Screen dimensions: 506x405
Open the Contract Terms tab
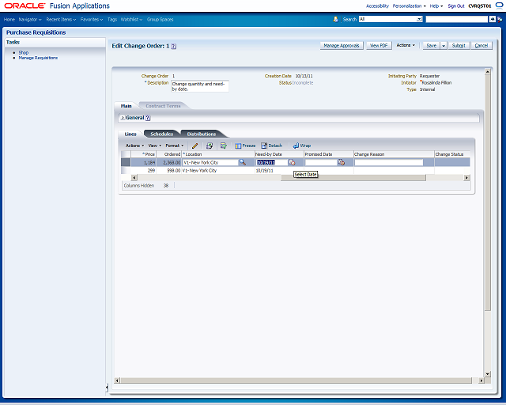coord(163,106)
